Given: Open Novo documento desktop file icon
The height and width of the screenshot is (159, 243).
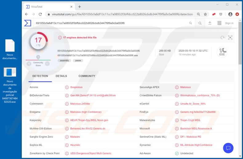Looking at the screenshot, I should [10, 49].
